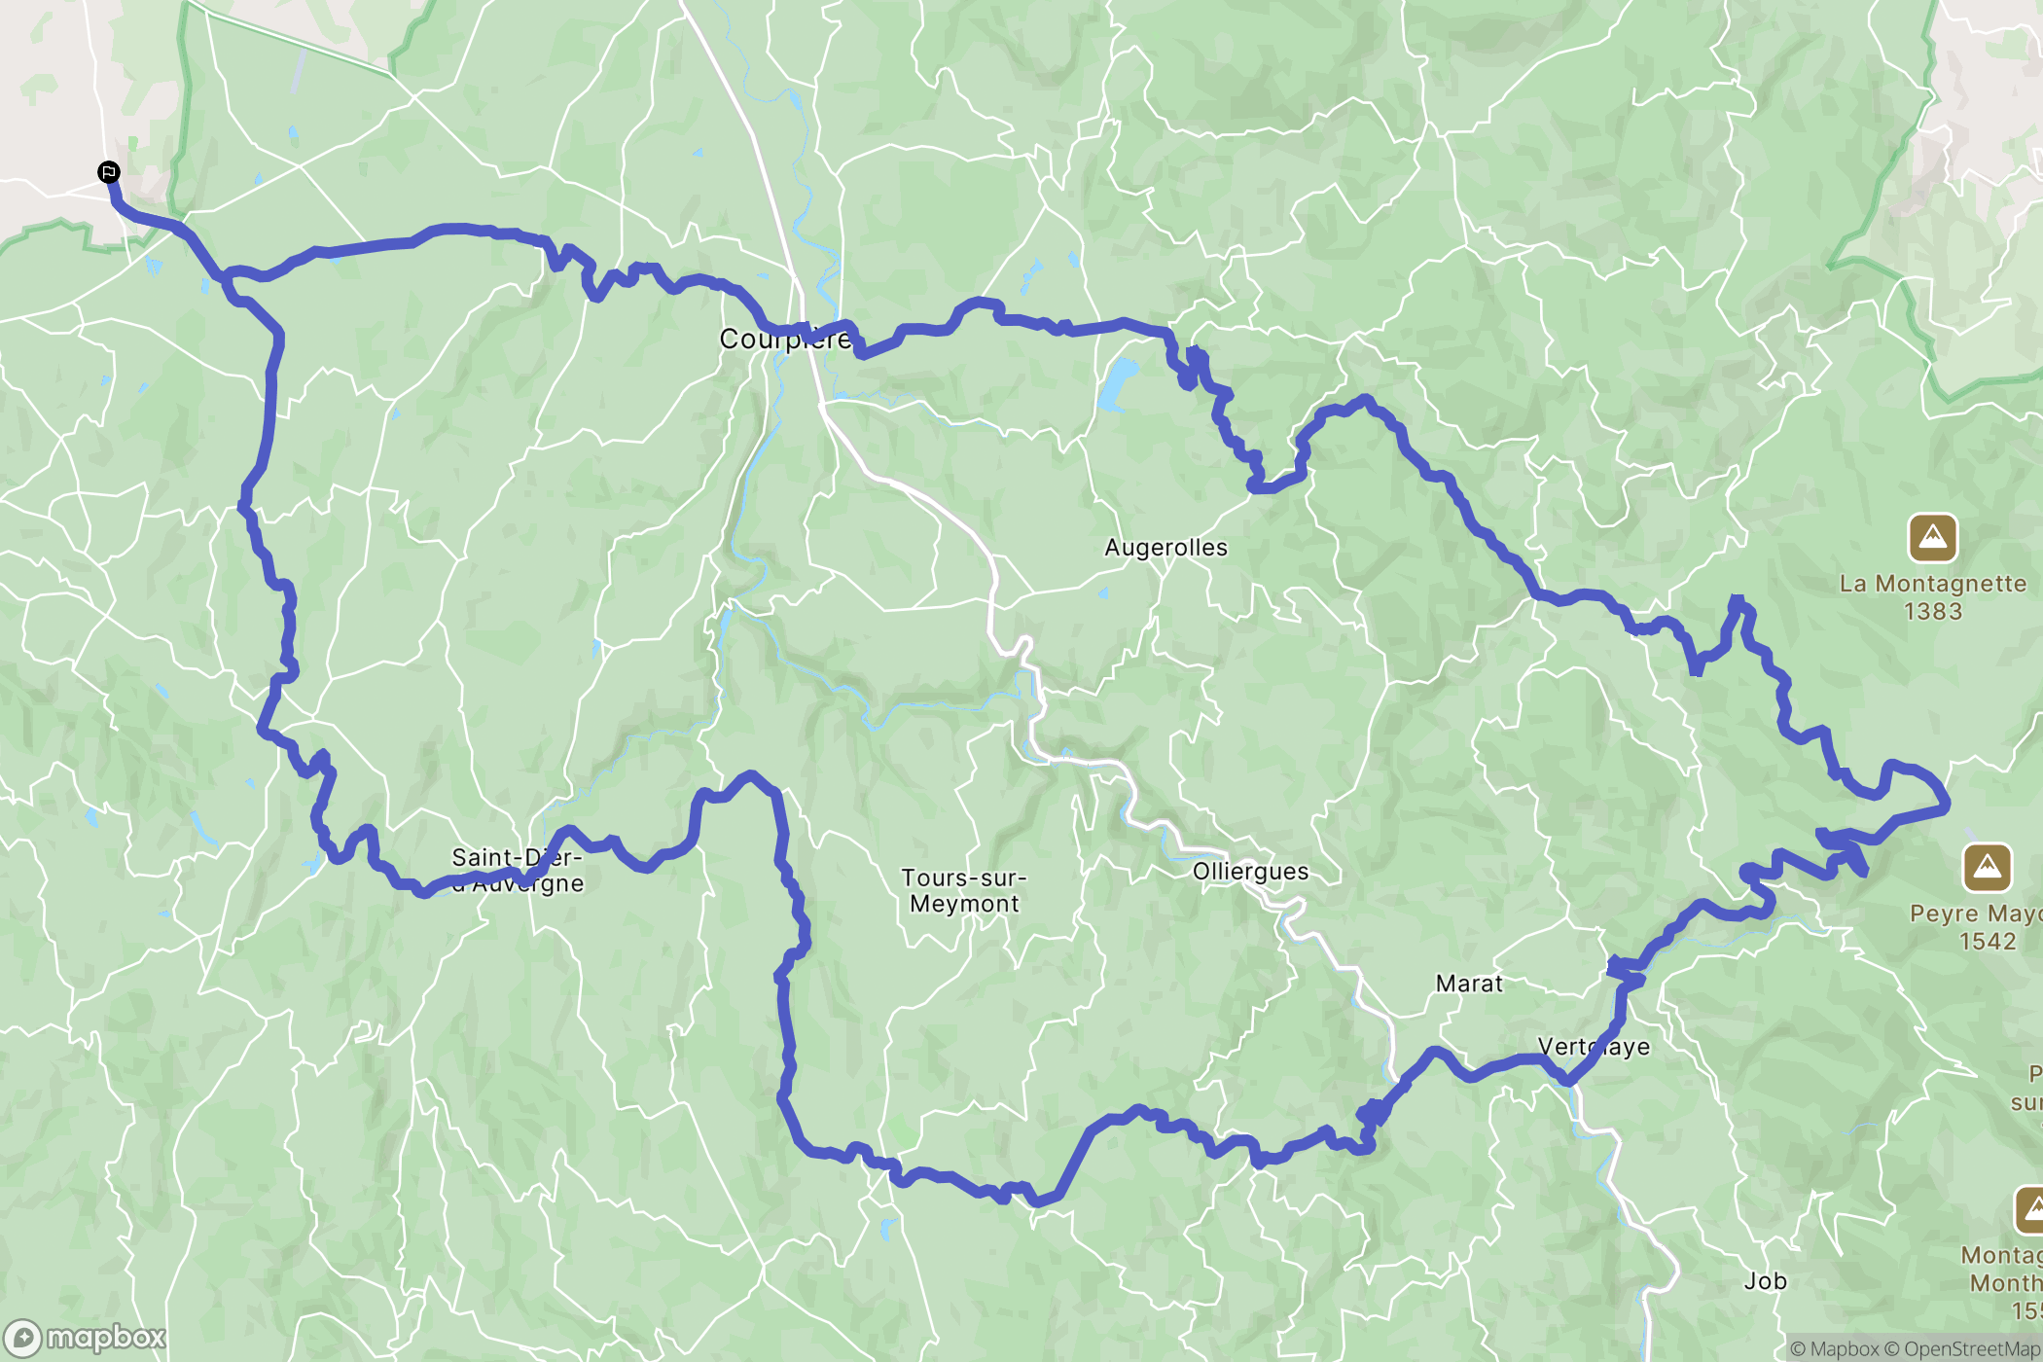Open the Mapbox attribution link
Image resolution: width=2043 pixels, height=1362 pixels.
pos(1834,1348)
